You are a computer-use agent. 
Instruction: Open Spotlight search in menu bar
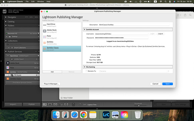[166, 1]
